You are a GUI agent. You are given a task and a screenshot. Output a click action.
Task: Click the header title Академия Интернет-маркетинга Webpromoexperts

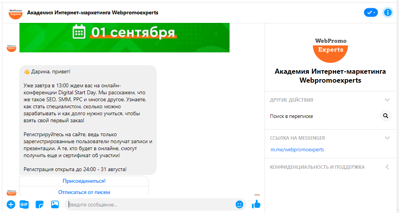tap(93, 13)
